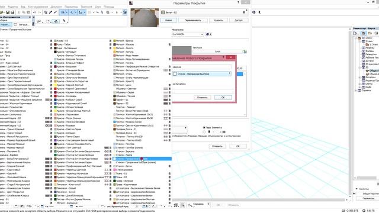Click the surface preview sphere thumbnail
This screenshot has width=379, height=213.
coord(144,18)
